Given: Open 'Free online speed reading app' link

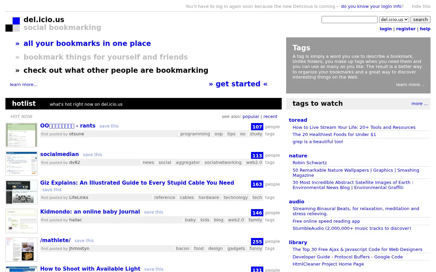Looking at the screenshot, I should coord(326,221).
